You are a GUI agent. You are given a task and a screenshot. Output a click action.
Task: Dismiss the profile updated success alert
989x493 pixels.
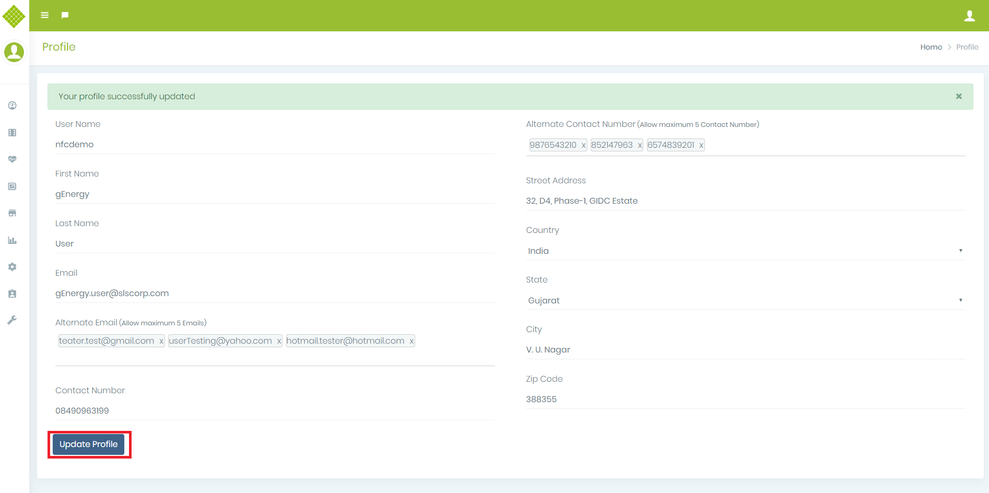(959, 97)
